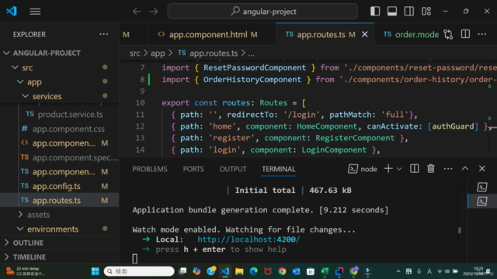Viewport: 497px width, 279px height.
Task: Click the app breadcrumb segment
Action: pyautogui.click(x=158, y=53)
